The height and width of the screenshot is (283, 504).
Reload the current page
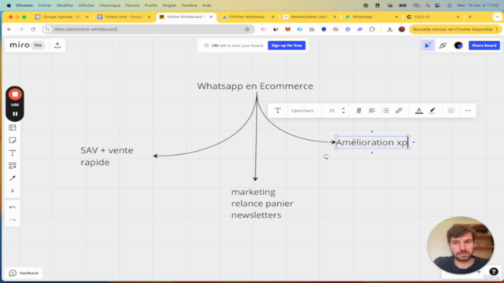33,29
